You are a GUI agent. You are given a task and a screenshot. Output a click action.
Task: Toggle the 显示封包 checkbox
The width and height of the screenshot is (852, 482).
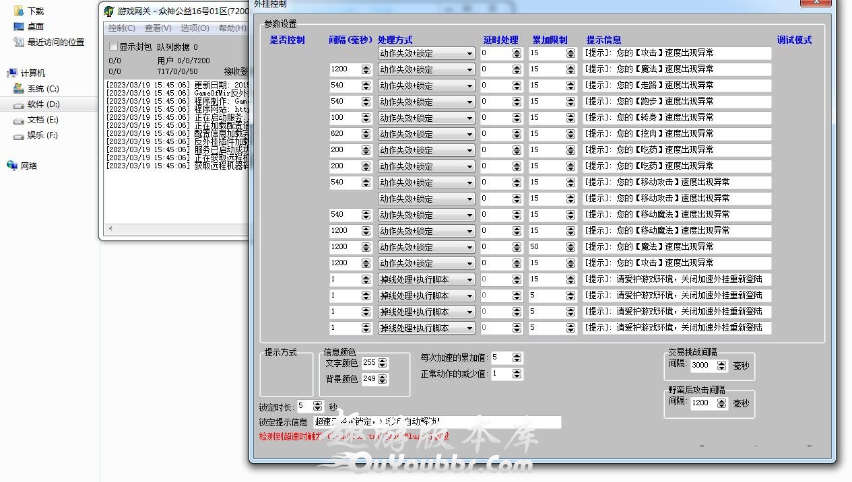click(x=114, y=46)
